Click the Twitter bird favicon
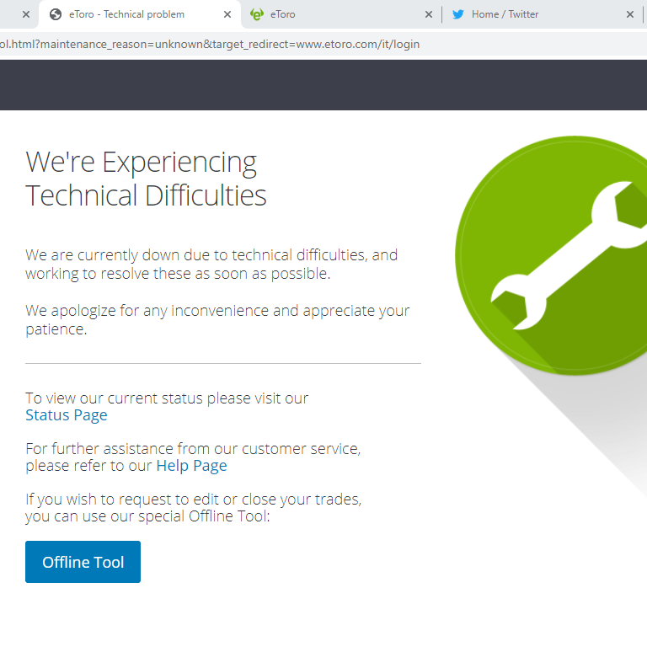 (x=458, y=14)
